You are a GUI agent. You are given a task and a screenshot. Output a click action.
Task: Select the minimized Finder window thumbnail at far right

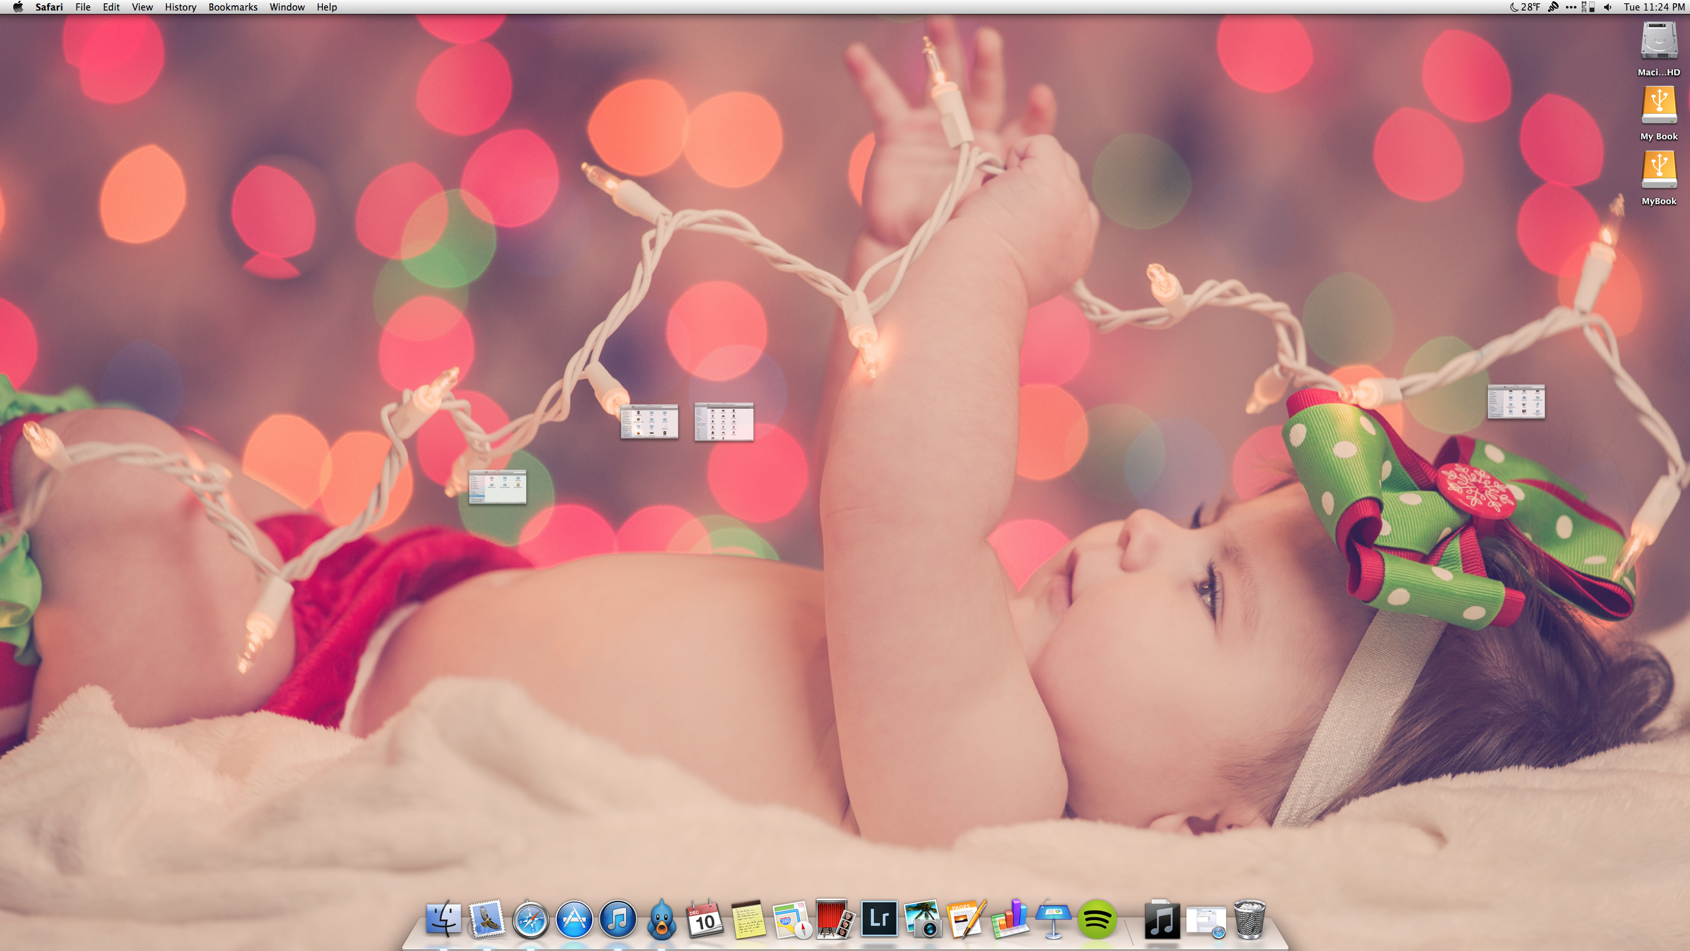coord(1516,402)
